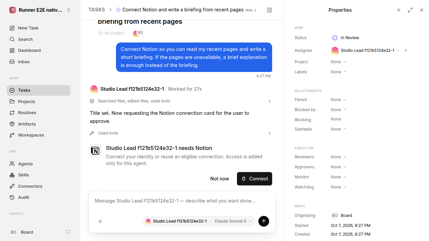429x241 pixels.
Task: Close the Properties panel
Action: [x=422, y=10]
